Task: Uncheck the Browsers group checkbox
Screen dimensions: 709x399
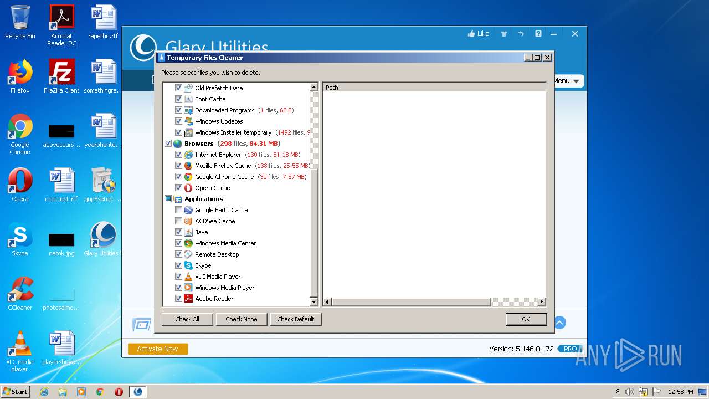Action: 168,144
